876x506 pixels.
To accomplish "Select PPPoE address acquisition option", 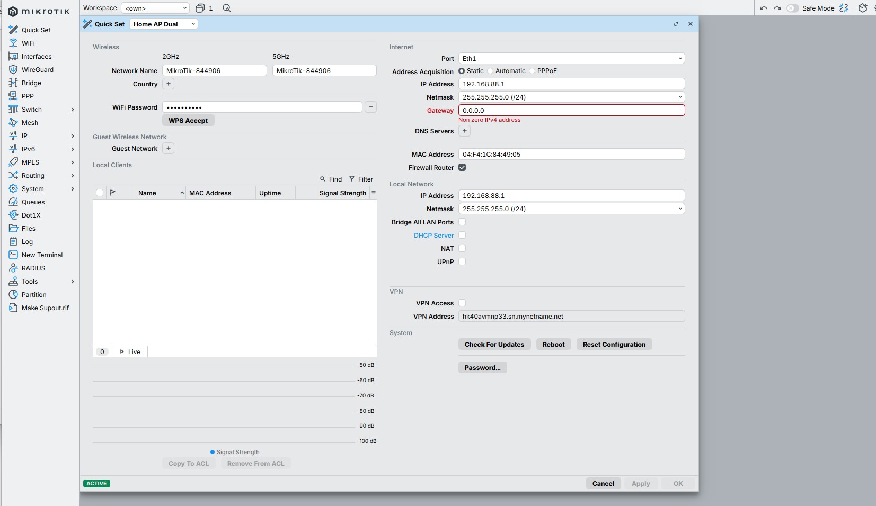I will pos(532,71).
